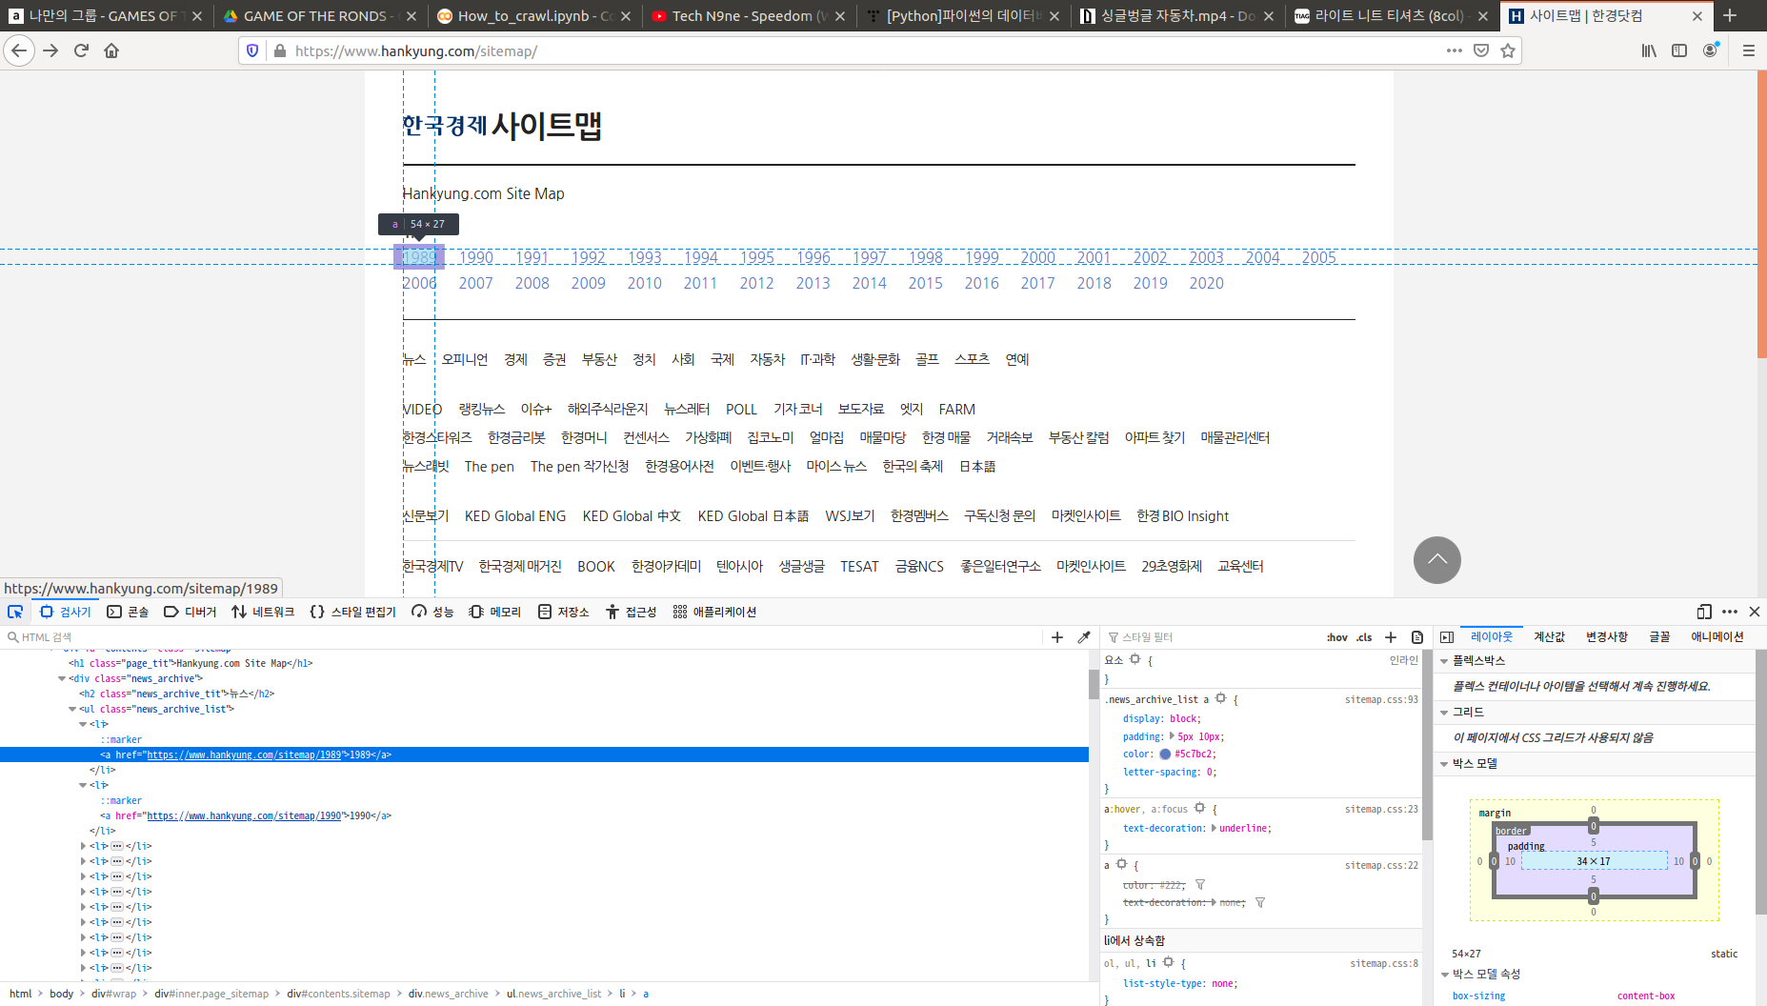Show the sidebars icon
Viewport: 1767px width, 1006px height.
[x=1679, y=50]
